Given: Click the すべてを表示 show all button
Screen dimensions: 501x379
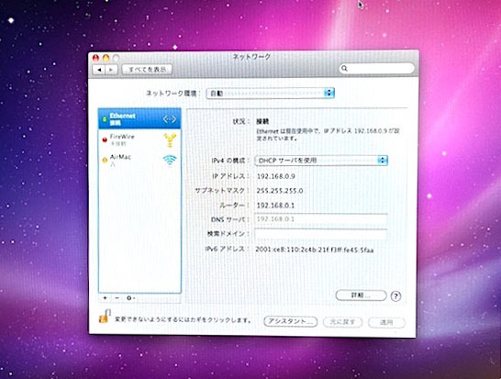Looking at the screenshot, I should click(x=147, y=70).
